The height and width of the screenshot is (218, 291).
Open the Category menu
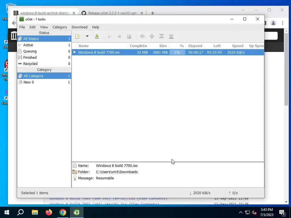pos(60,27)
